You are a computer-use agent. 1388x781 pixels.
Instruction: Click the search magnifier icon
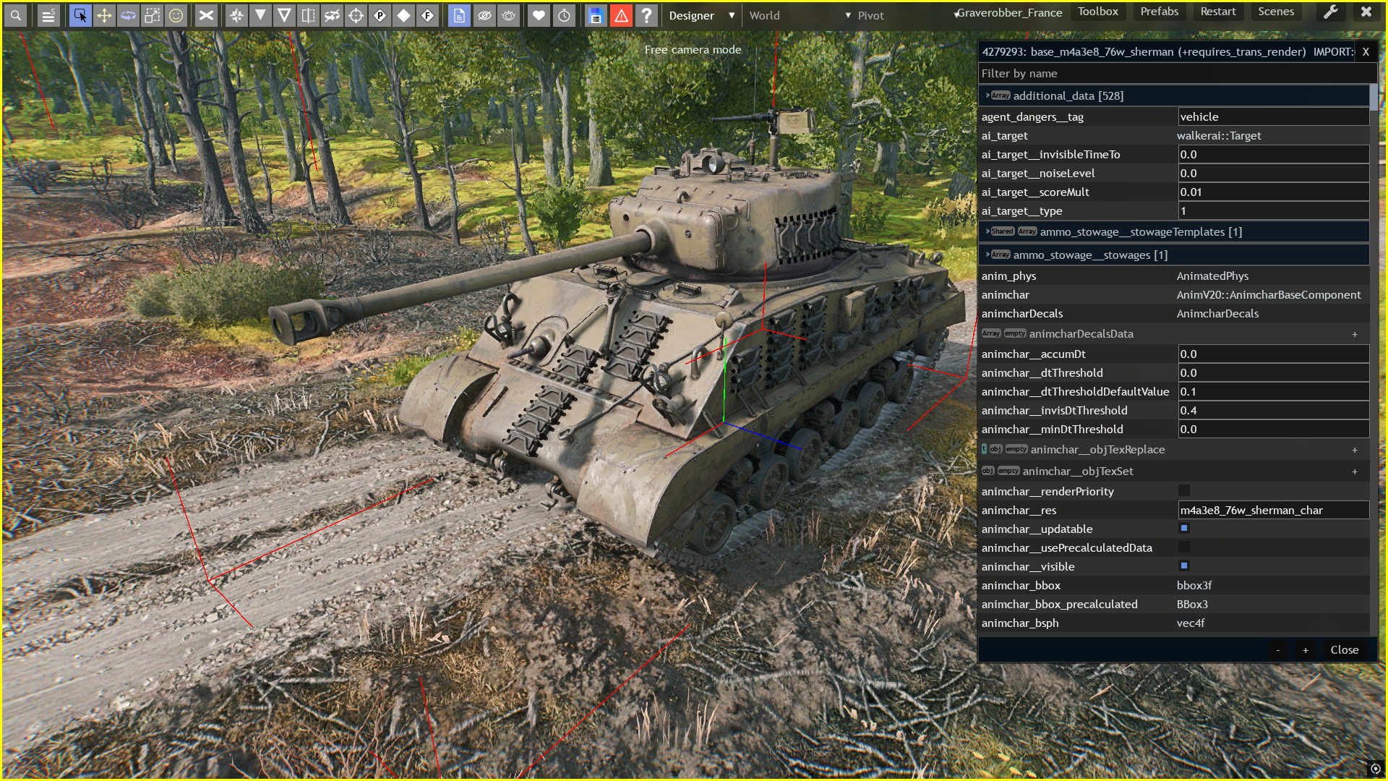16,15
